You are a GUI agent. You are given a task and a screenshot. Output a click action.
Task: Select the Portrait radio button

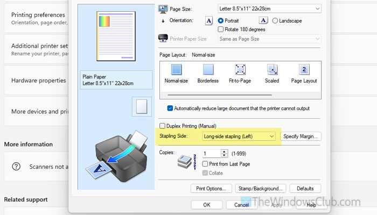click(x=220, y=20)
